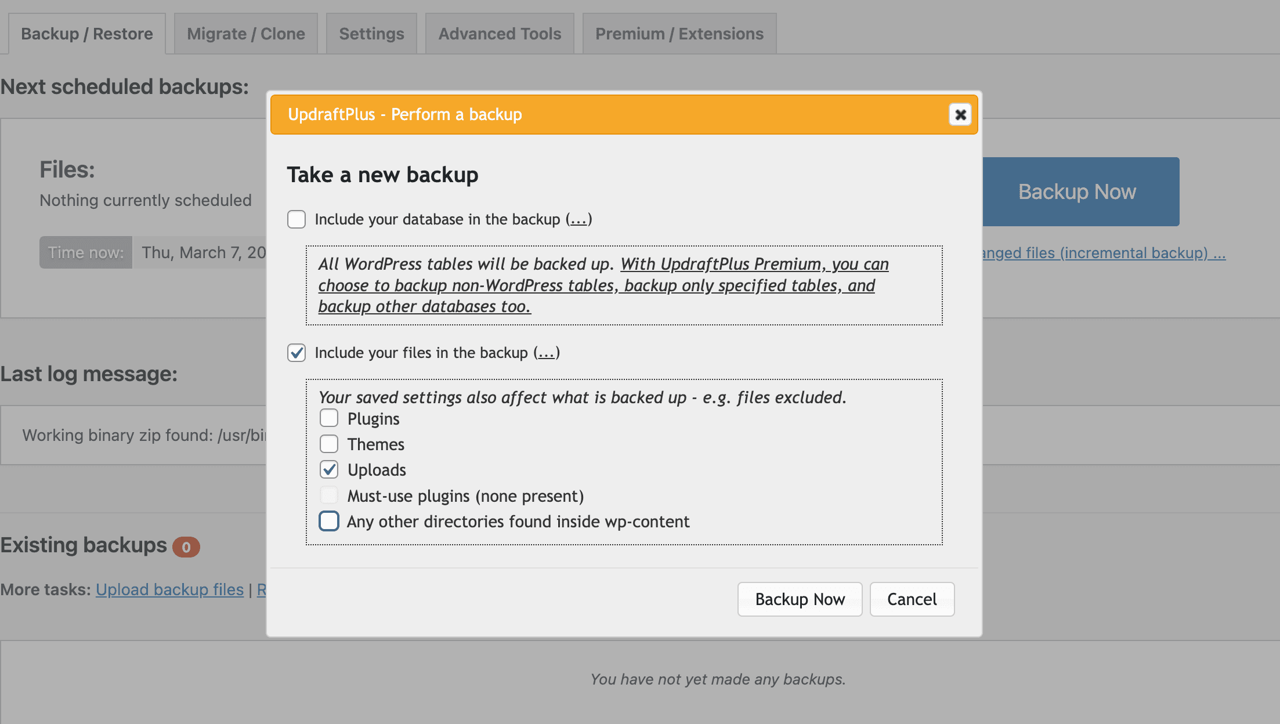Click the 'Last log message:' heading

point(89,374)
